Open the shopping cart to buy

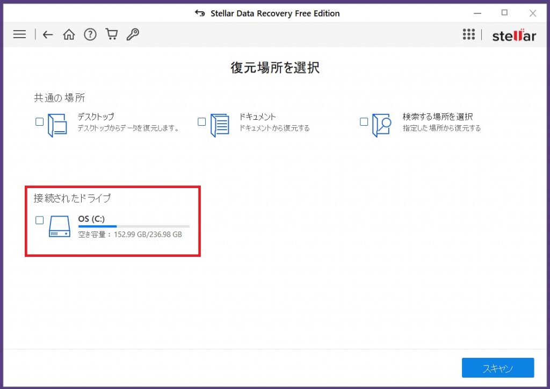[112, 34]
